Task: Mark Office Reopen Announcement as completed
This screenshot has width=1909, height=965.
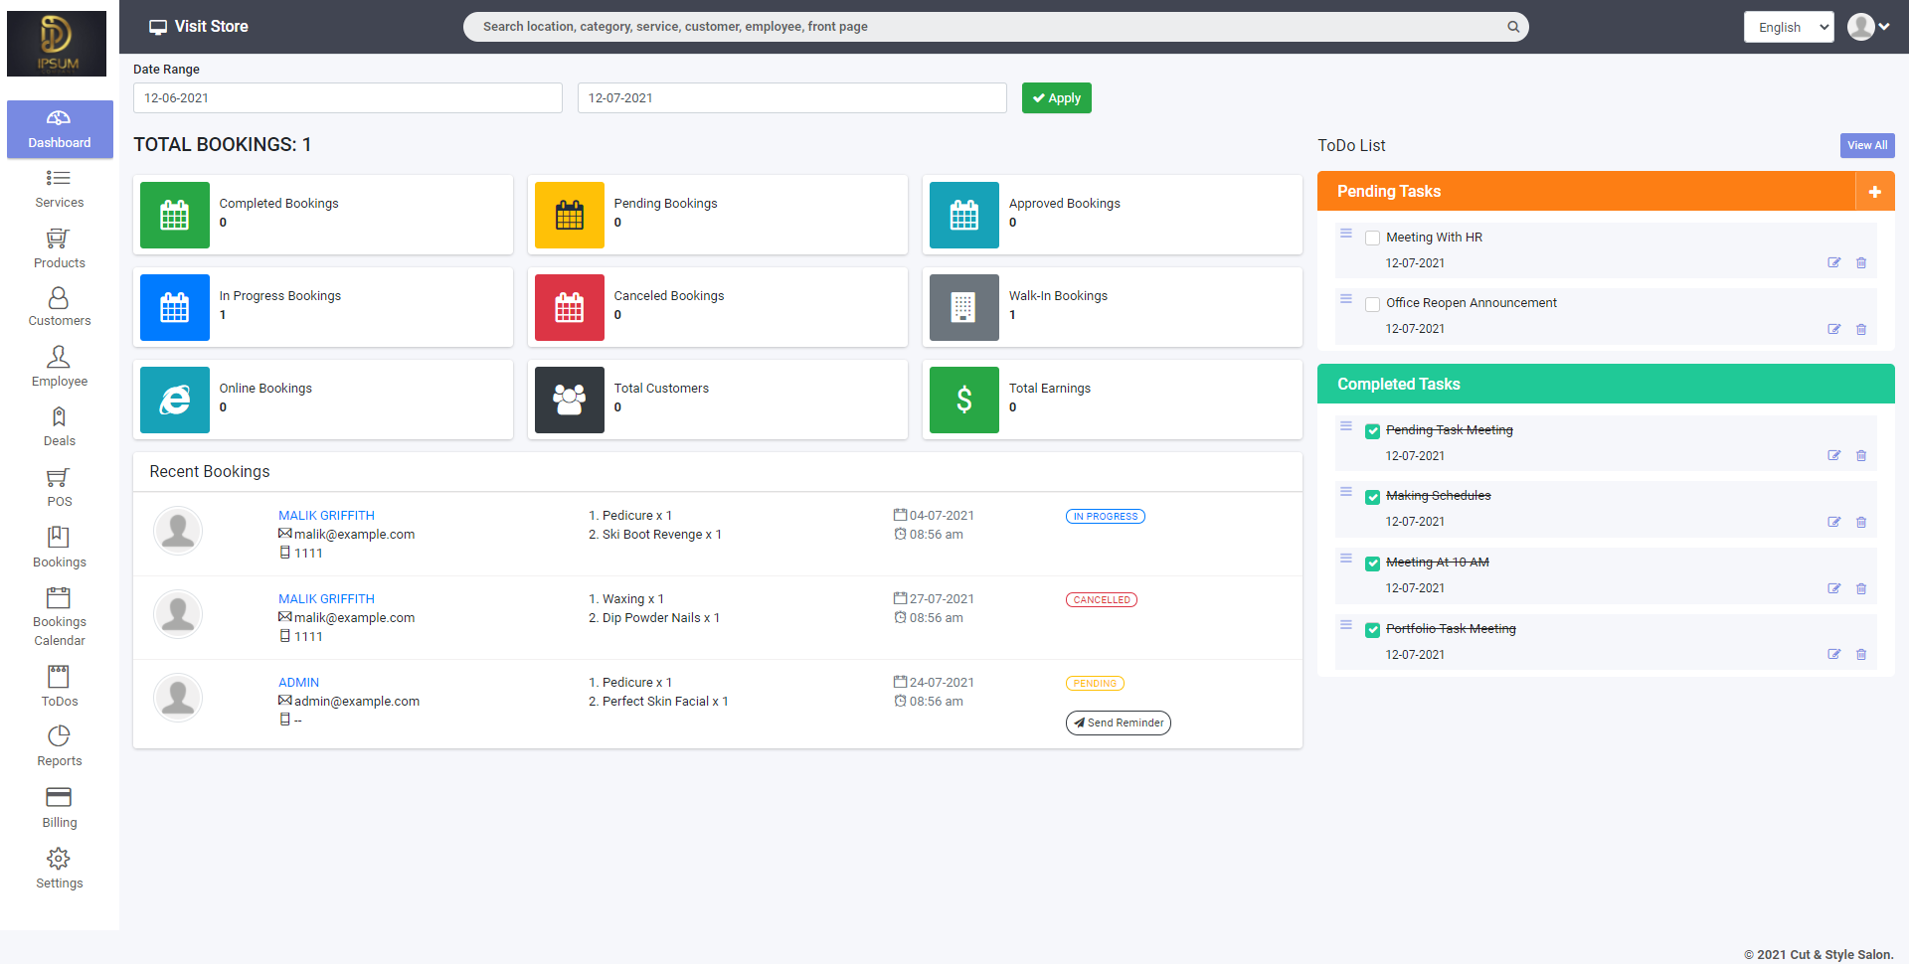Action: [x=1373, y=304]
